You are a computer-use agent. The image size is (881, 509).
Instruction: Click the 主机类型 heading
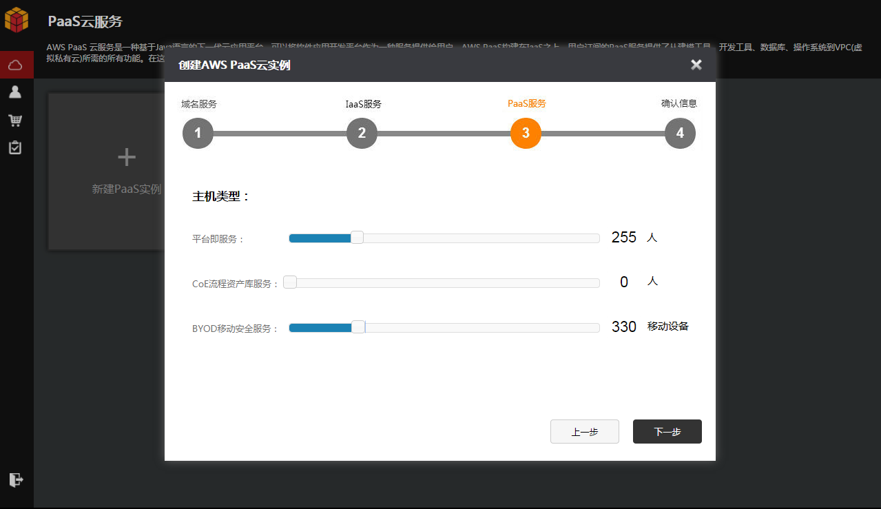221,196
